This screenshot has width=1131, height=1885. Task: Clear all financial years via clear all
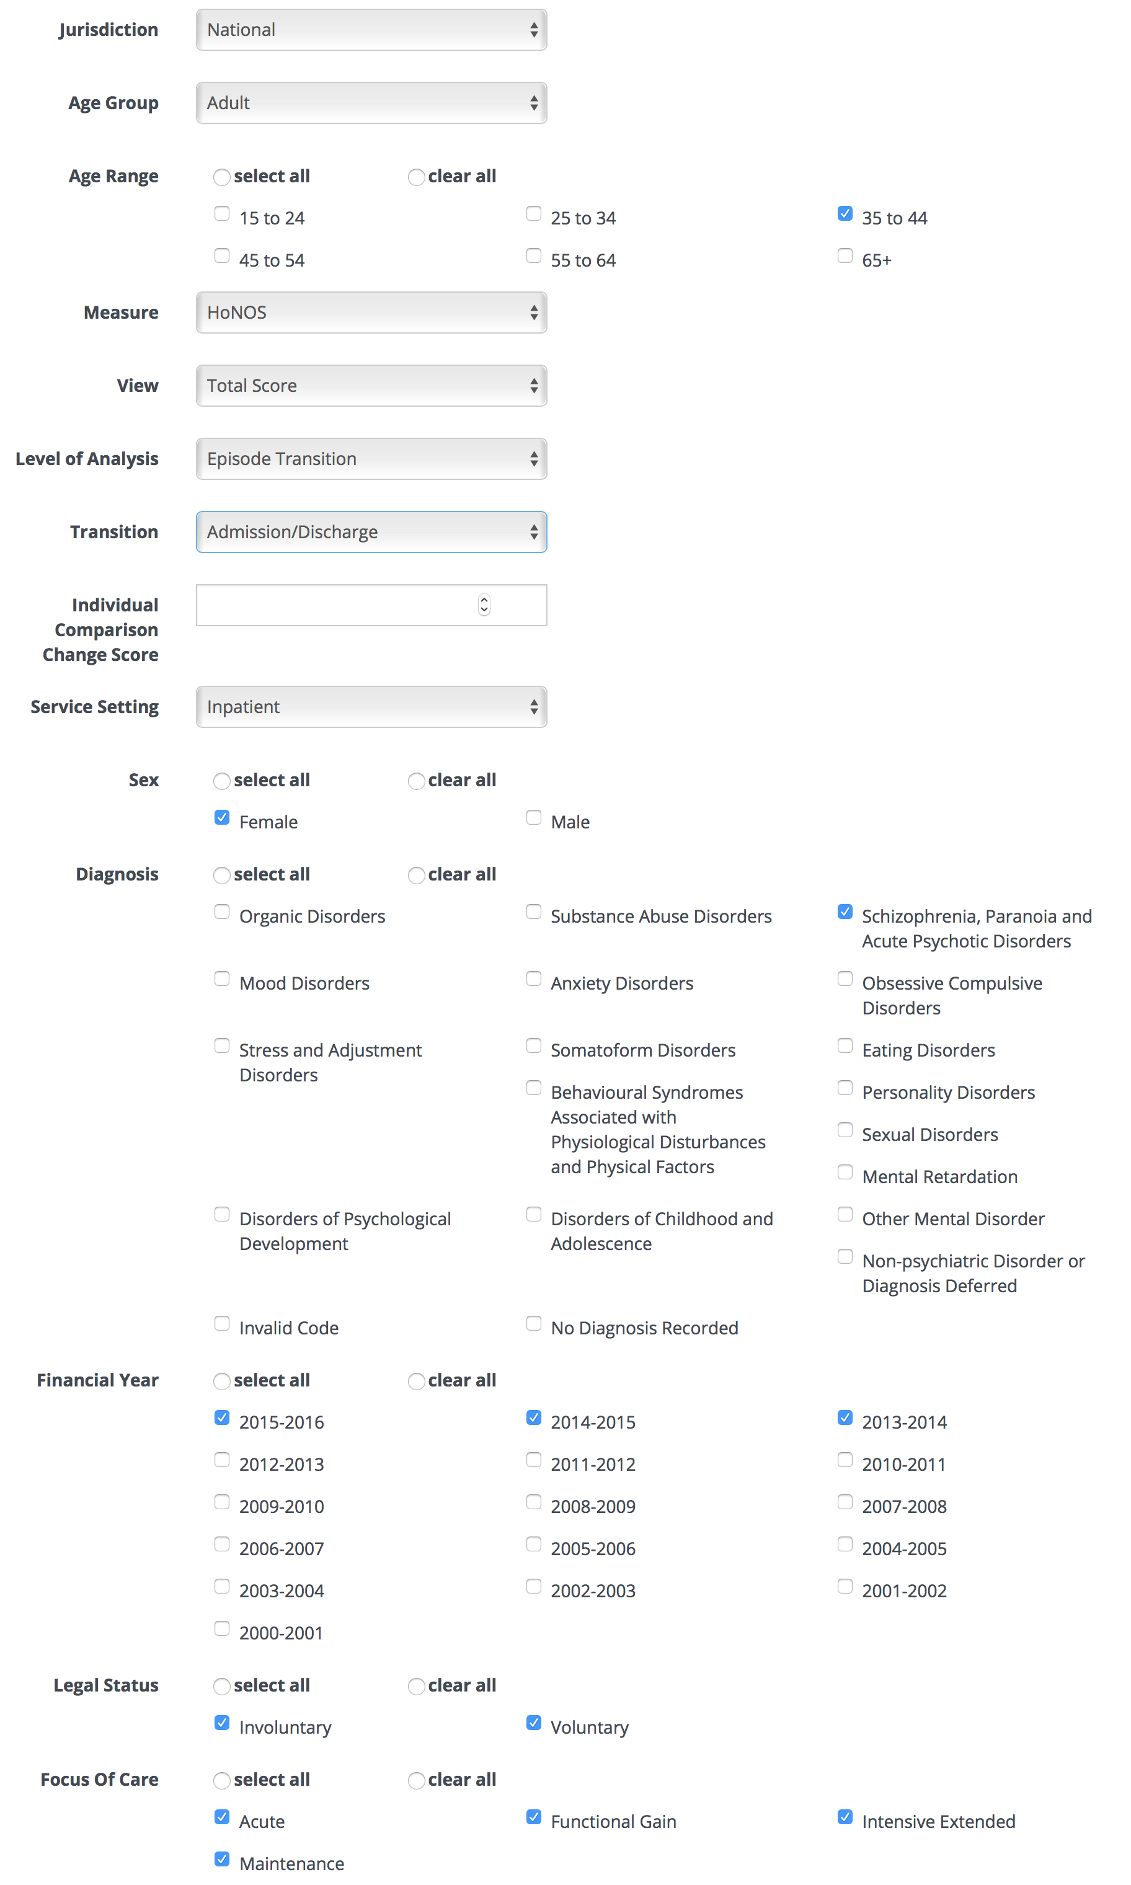coord(416,1381)
